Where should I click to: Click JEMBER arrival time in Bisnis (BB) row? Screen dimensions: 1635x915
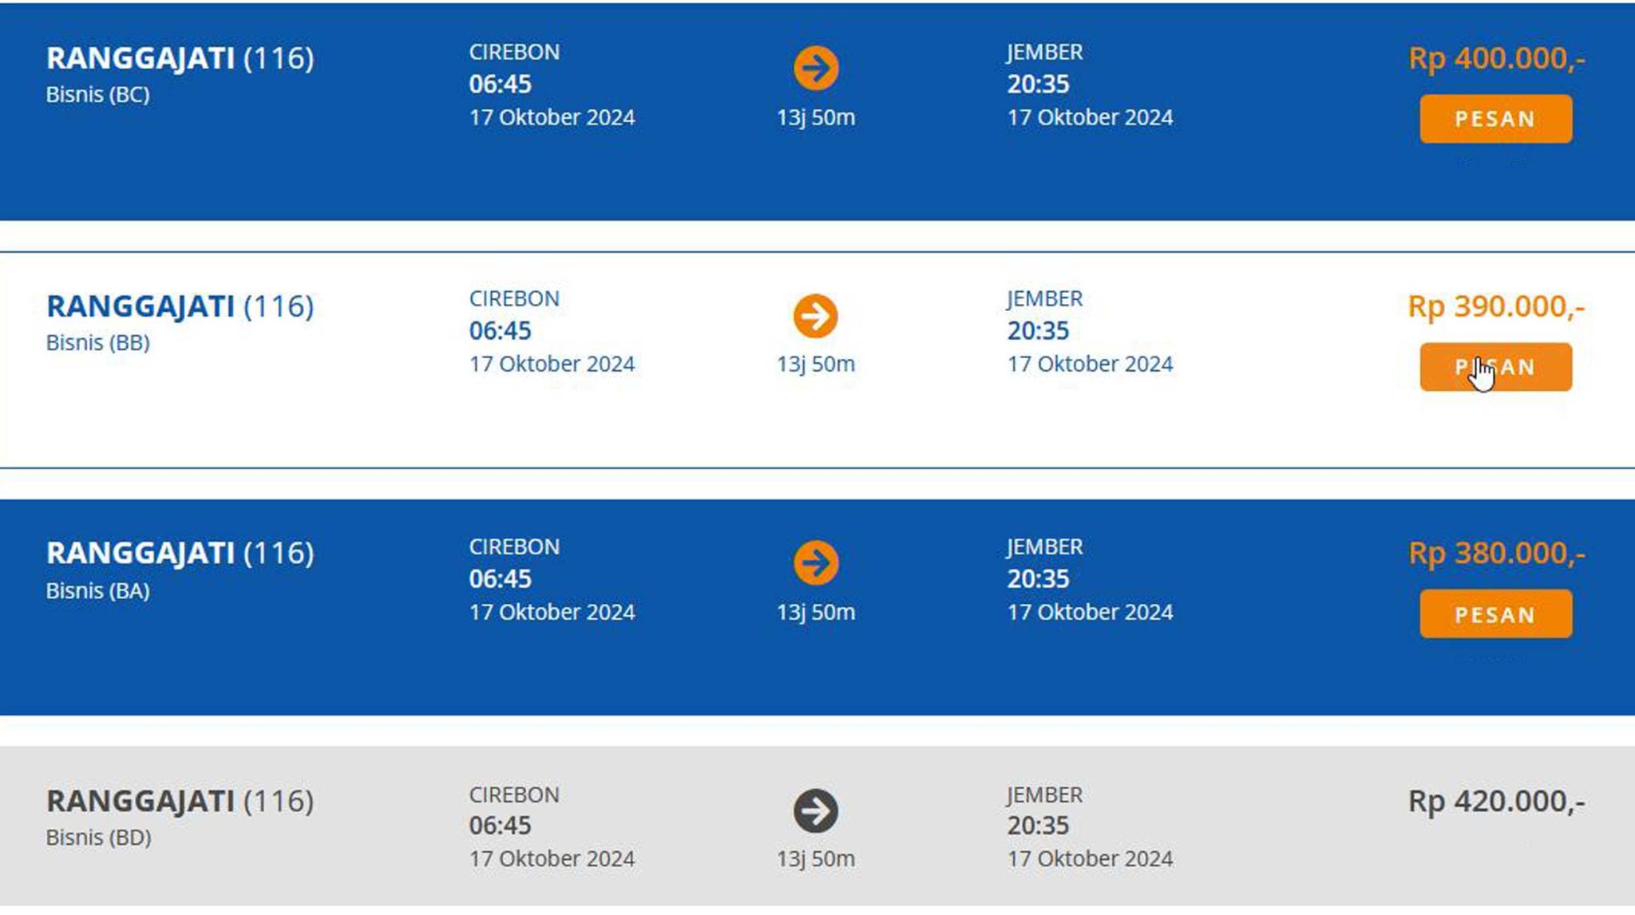point(1038,330)
